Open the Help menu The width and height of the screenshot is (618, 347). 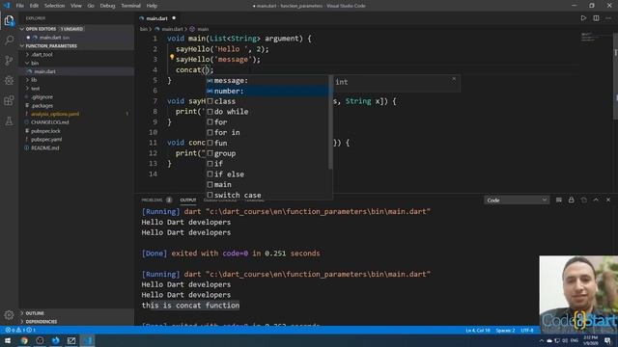(152, 6)
